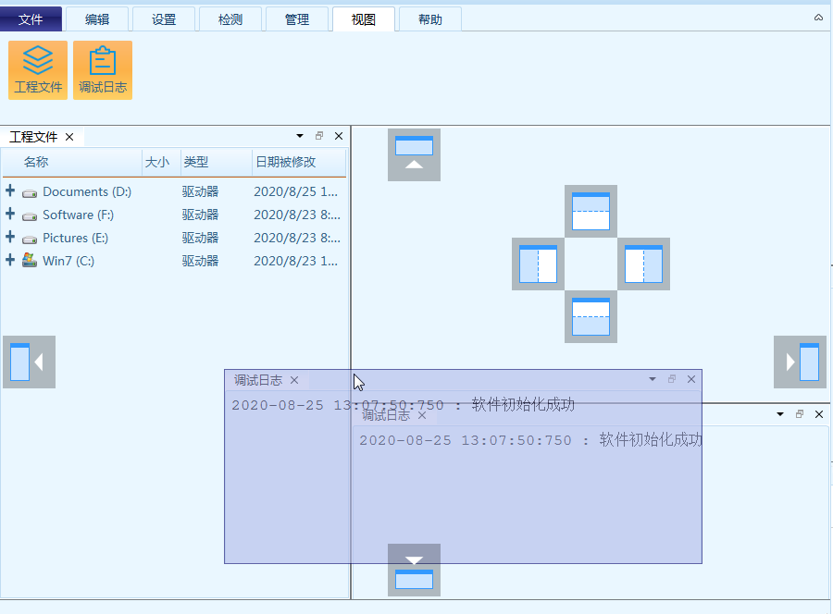Open the 调试日志 panel options dropdown
The height and width of the screenshot is (614, 833).
(652, 379)
